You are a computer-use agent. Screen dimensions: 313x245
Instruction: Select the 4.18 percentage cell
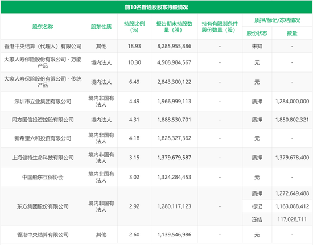pos(134,138)
